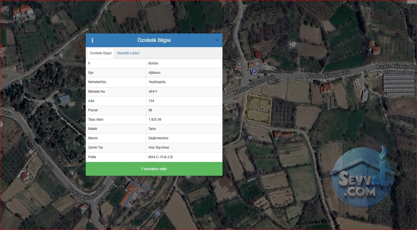
Task: Click the Burdur Ağlasun Yolu label near gas station
Action: [x=328, y=74]
